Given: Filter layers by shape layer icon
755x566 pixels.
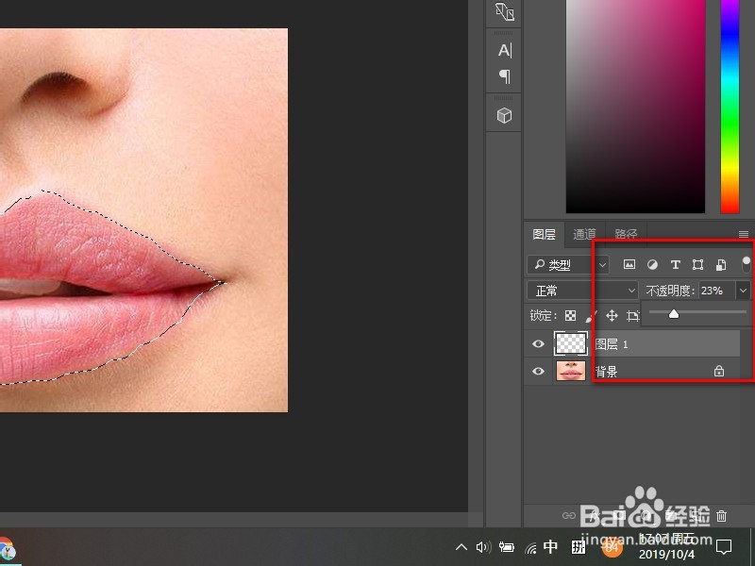Looking at the screenshot, I should click(x=697, y=264).
